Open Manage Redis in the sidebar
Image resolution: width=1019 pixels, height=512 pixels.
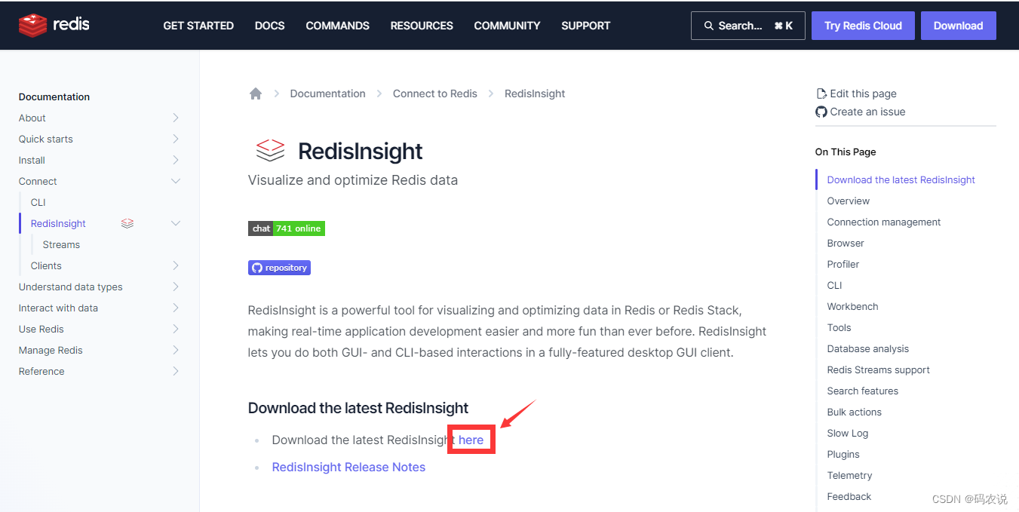(x=51, y=350)
